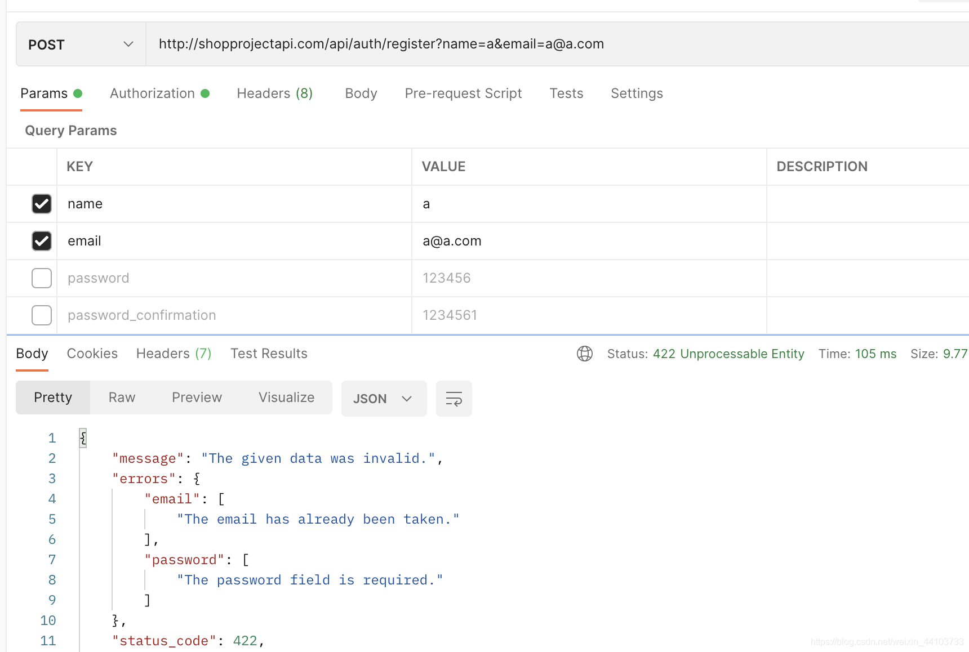
Task: Click the network globe icon beside Status
Action: [585, 354]
